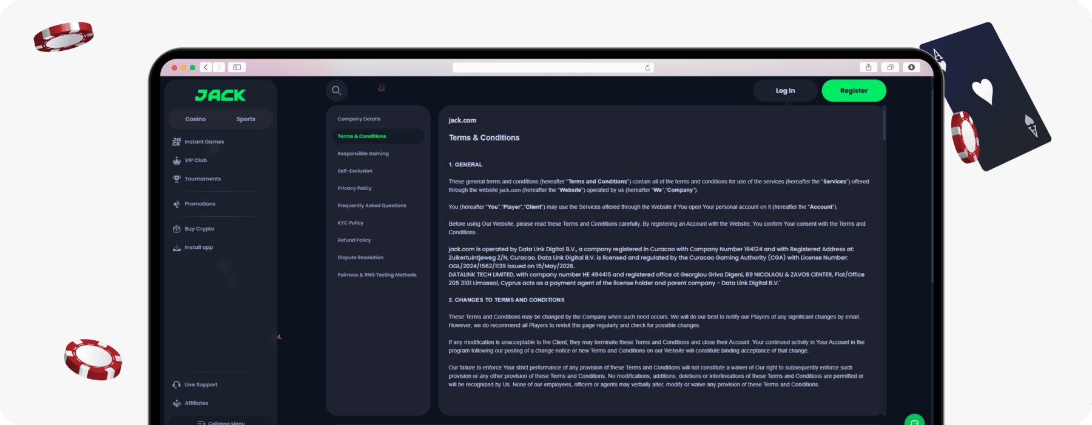Screen dimensions: 1092x425
Task: Open VIP Club link
Action: [196, 160]
